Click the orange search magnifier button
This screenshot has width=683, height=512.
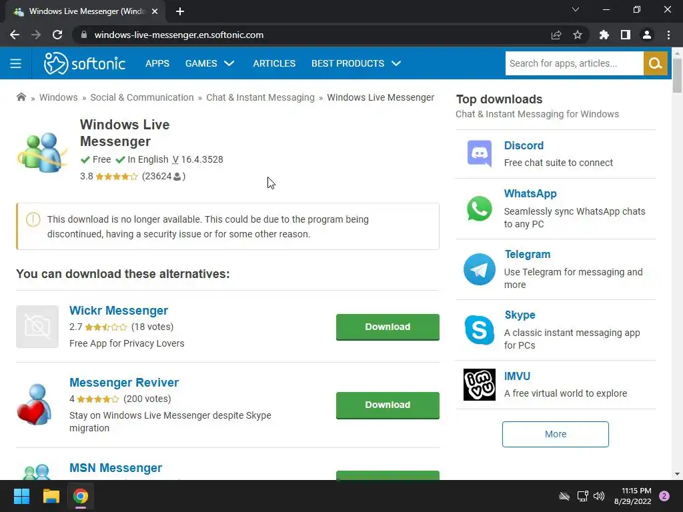(x=655, y=63)
